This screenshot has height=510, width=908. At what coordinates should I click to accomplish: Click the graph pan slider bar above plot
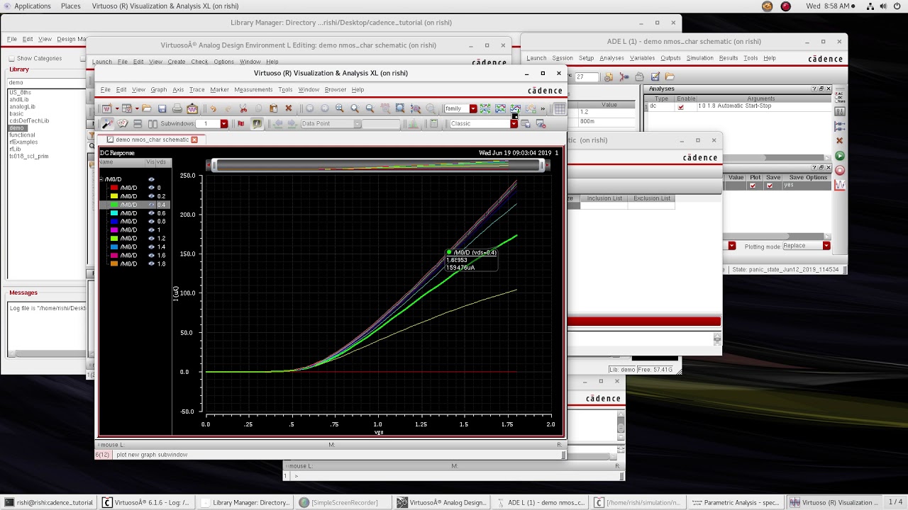pyautogui.click(x=378, y=166)
